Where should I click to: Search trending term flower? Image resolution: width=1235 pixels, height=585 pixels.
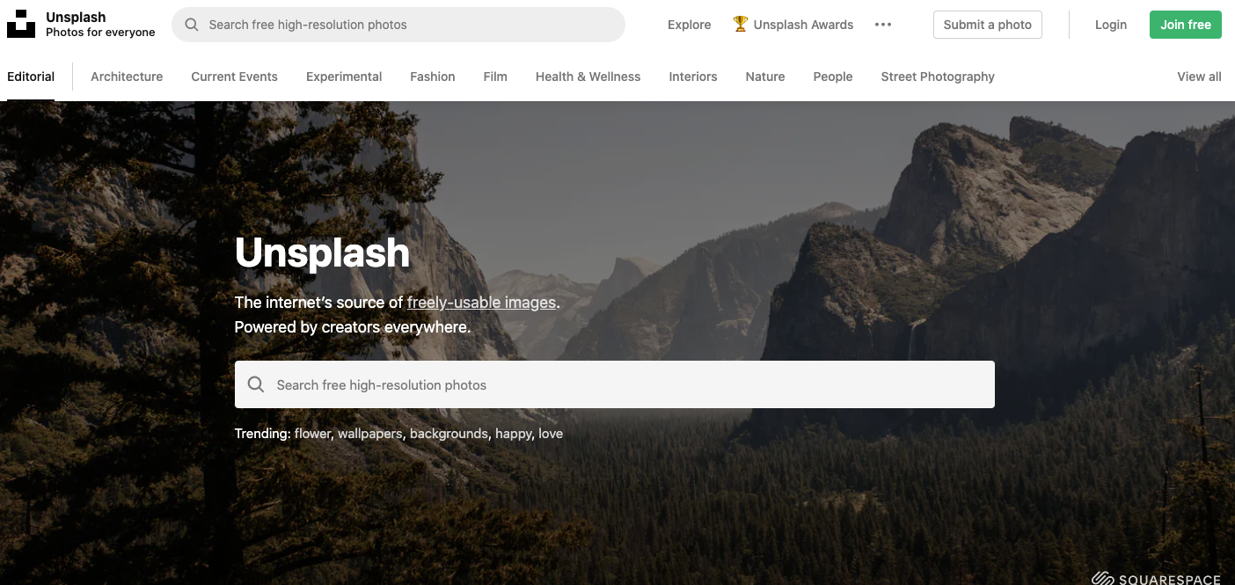pyautogui.click(x=312, y=434)
